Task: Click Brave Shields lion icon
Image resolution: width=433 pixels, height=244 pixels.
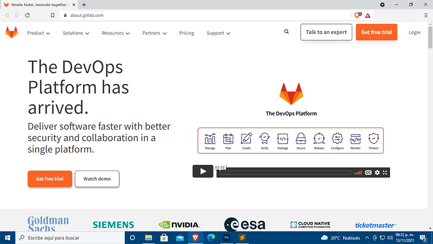Action: pos(357,15)
